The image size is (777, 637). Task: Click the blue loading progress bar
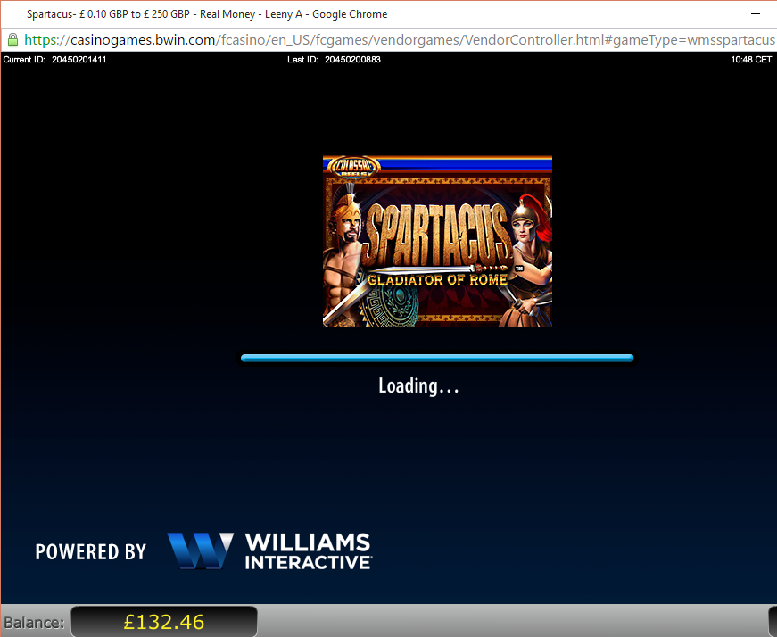(x=437, y=358)
